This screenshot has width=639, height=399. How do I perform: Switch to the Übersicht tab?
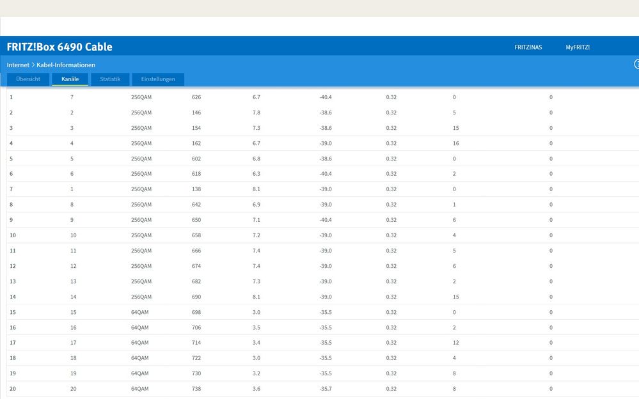click(x=28, y=79)
